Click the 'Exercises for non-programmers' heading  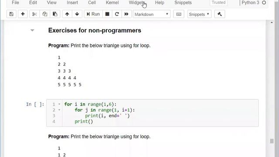95,31
